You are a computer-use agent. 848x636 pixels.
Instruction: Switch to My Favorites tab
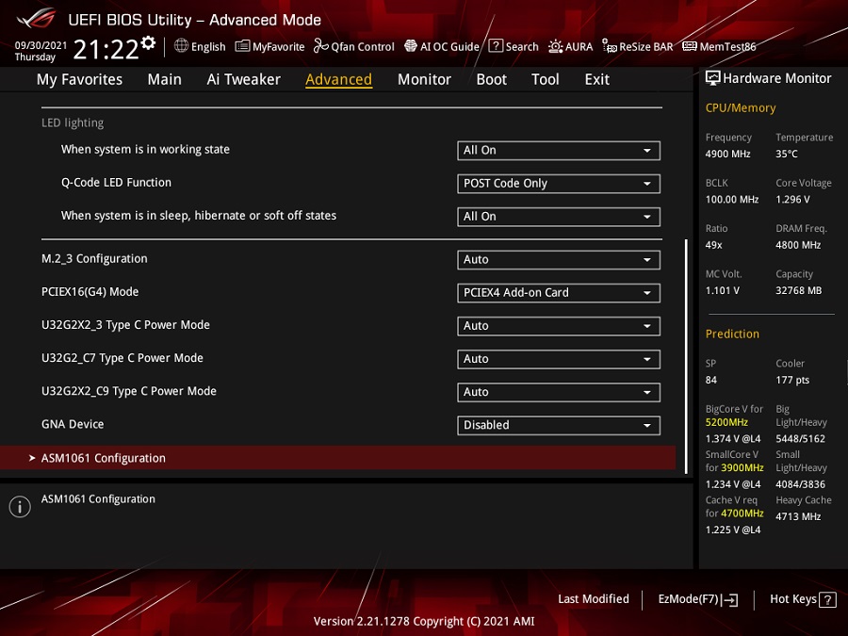click(x=79, y=79)
